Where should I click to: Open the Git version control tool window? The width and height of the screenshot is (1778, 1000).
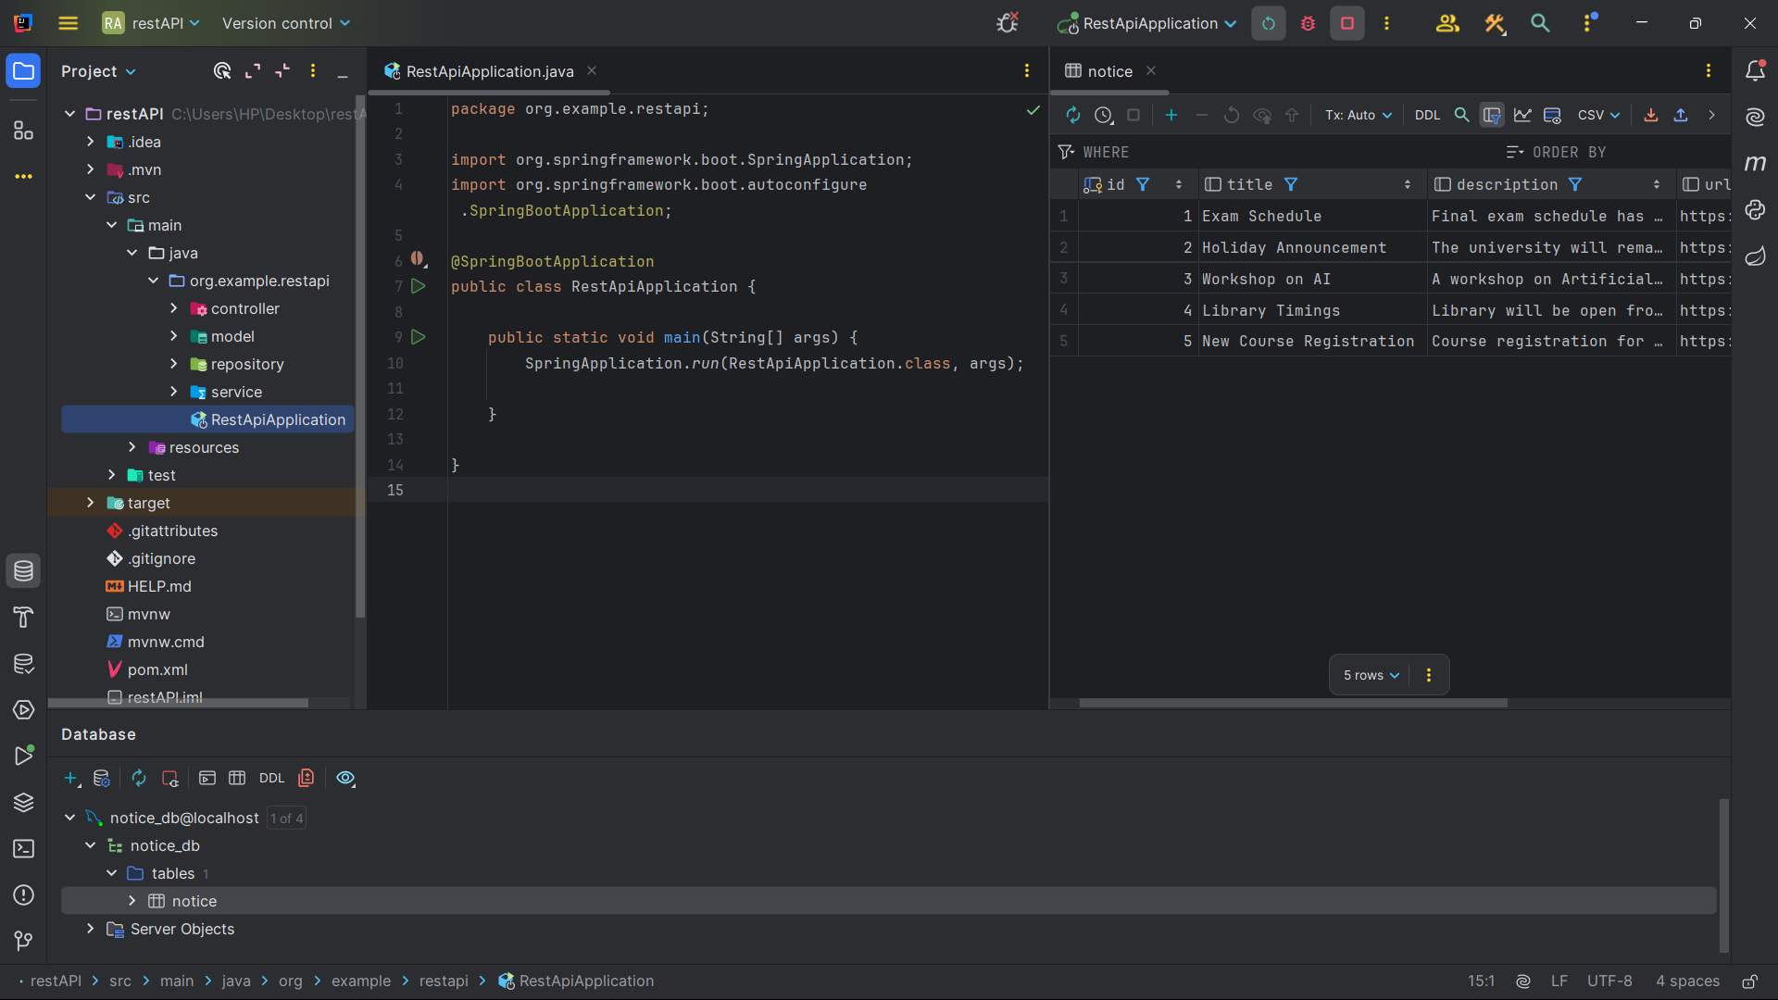point(23,941)
